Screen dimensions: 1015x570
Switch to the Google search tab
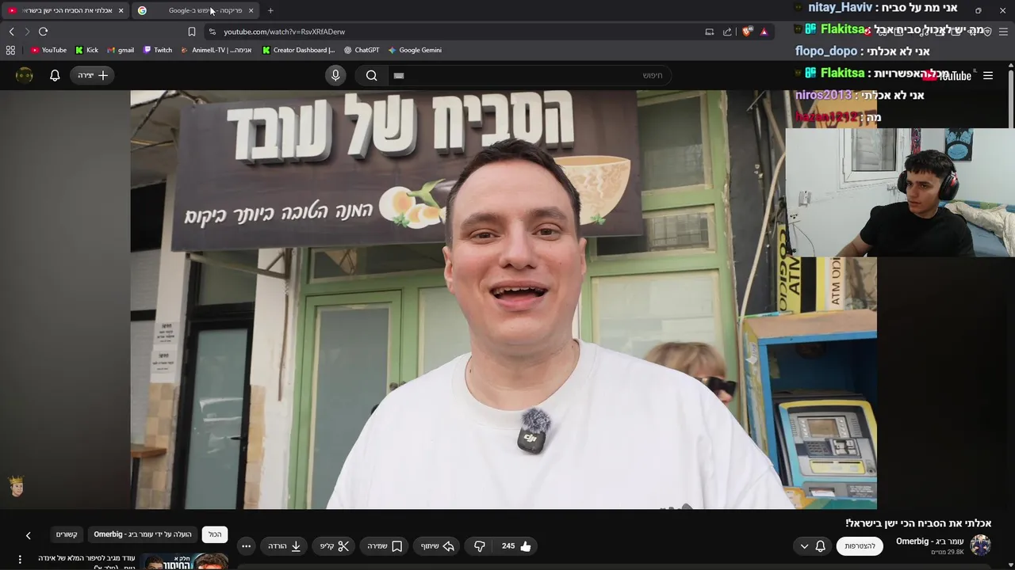pyautogui.click(x=194, y=10)
